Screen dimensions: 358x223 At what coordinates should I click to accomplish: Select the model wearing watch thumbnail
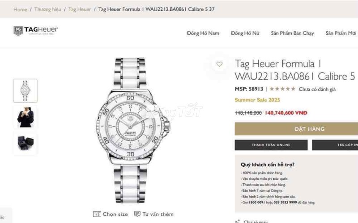pyautogui.click(x=26, y=117)
